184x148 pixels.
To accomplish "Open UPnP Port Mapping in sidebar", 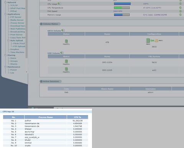I will coord(18,8).
